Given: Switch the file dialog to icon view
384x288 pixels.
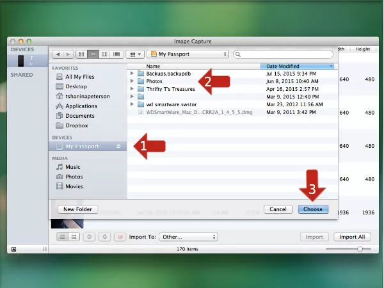Looking at the screenshot, I should pos(81,54).
